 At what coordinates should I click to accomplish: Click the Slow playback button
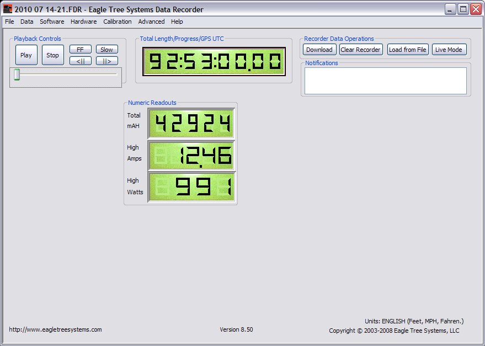coord(106,50)
